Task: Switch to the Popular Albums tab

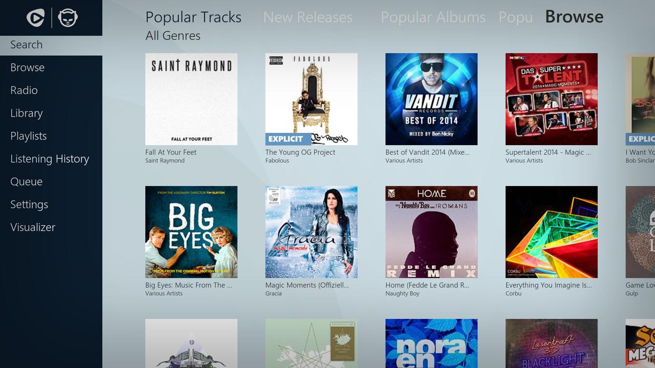Action: point(433,17)
